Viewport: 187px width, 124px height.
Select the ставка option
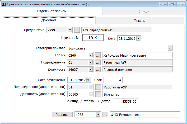pyautogui.click(x=88, y=101)
